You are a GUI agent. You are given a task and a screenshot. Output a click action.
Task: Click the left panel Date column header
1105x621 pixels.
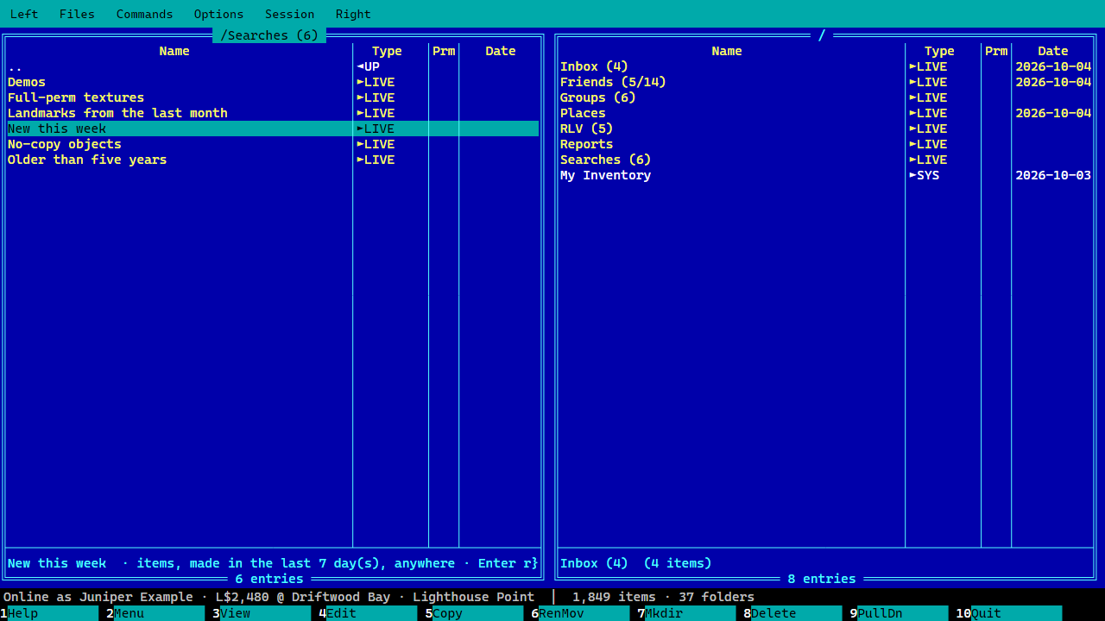[x=501, y=51]
